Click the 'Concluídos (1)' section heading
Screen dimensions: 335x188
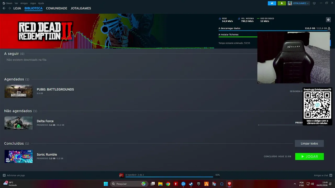point(16,143)
